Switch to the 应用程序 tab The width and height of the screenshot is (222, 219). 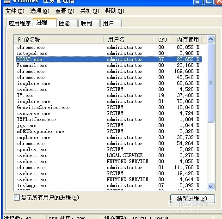(19, 24)
